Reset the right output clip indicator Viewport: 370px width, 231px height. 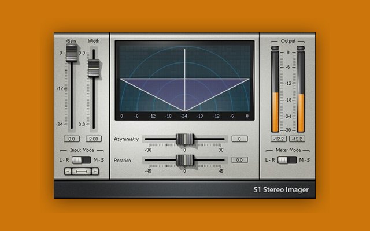coord(301,48)
